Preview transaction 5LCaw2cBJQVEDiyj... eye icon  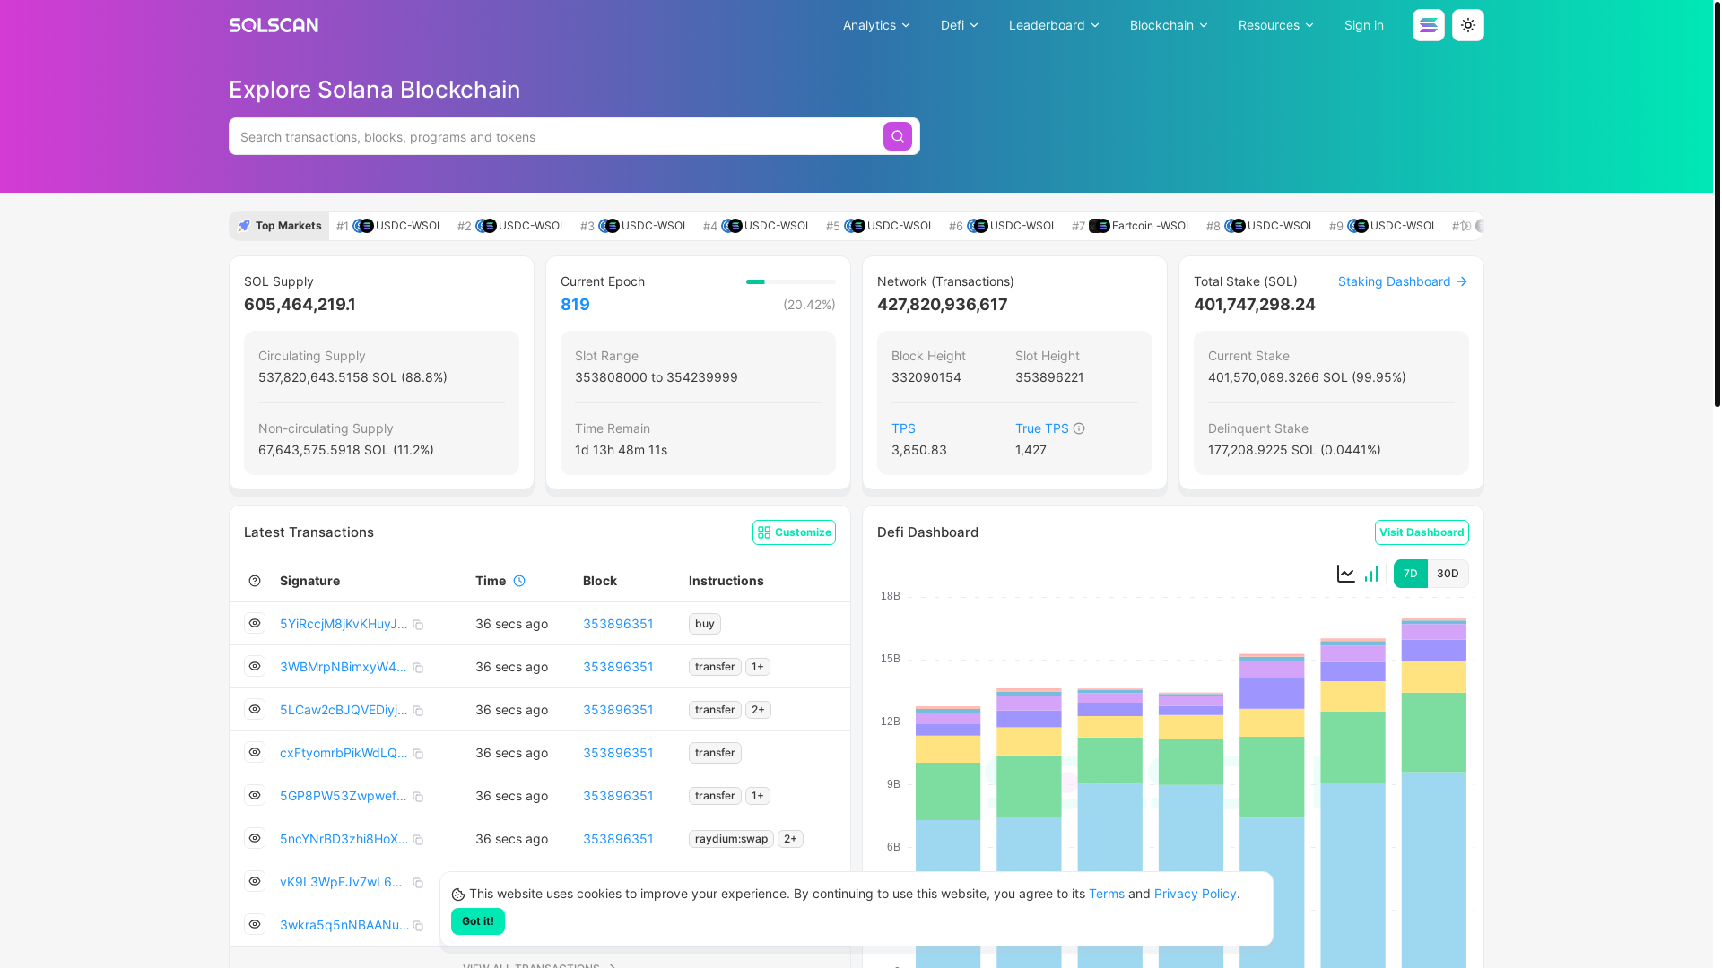(x=255, y=709)
